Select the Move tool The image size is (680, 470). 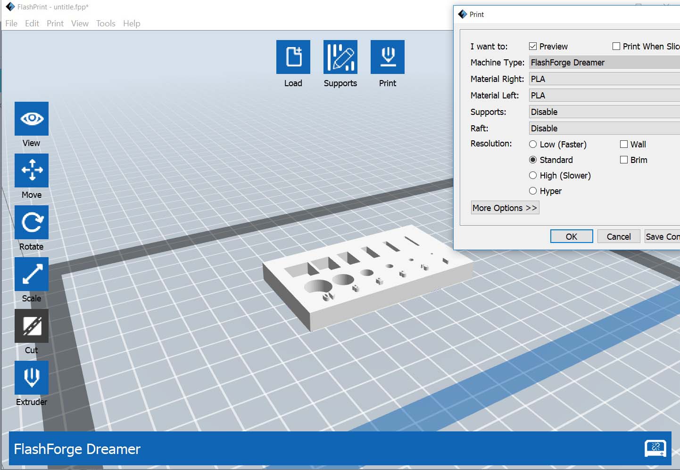[x=32, y=170]
